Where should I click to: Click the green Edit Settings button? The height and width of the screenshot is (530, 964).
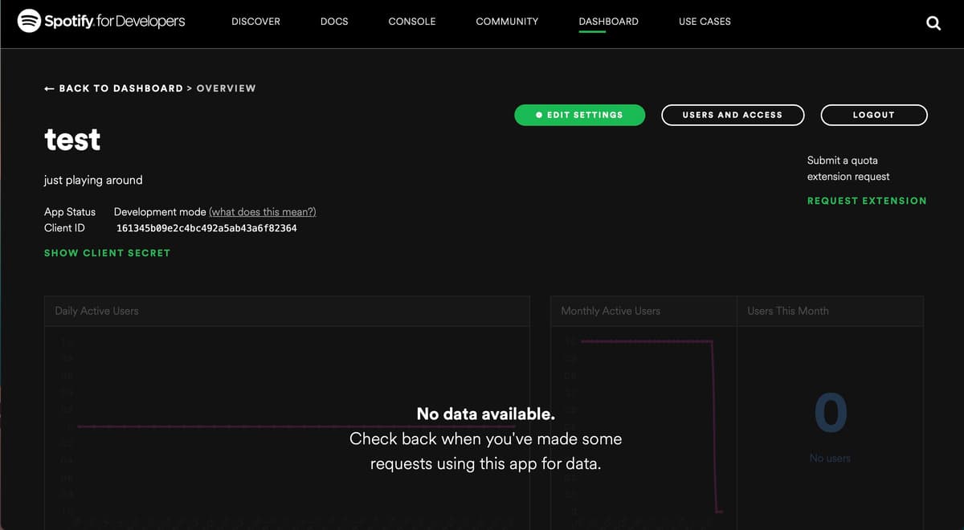(x=579, y=115)
